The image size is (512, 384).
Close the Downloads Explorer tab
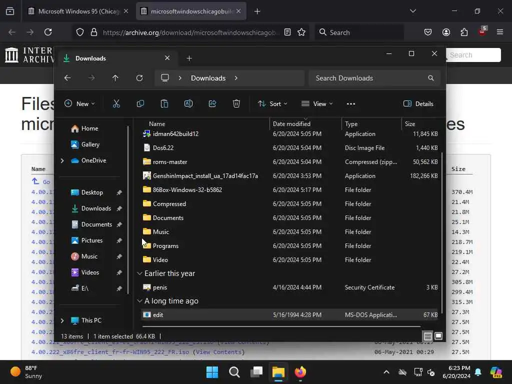167,58
